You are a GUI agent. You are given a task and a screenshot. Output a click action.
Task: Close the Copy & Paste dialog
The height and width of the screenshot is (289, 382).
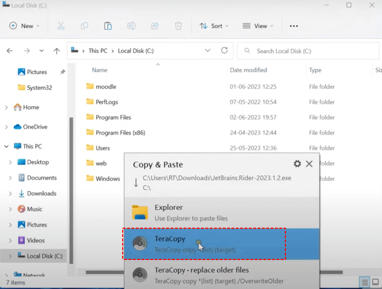pos(309,164)
